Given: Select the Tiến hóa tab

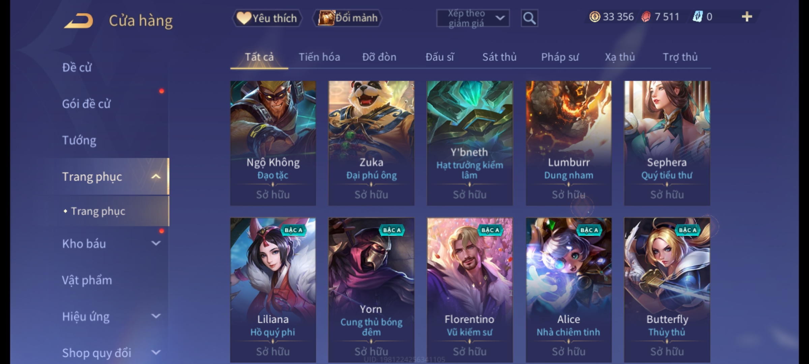Looking at the screenshot, I should (x=319, y=57).
